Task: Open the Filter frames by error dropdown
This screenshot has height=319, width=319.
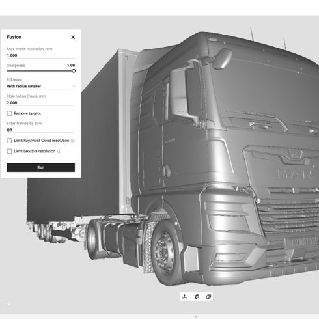Action: [41, 130]
